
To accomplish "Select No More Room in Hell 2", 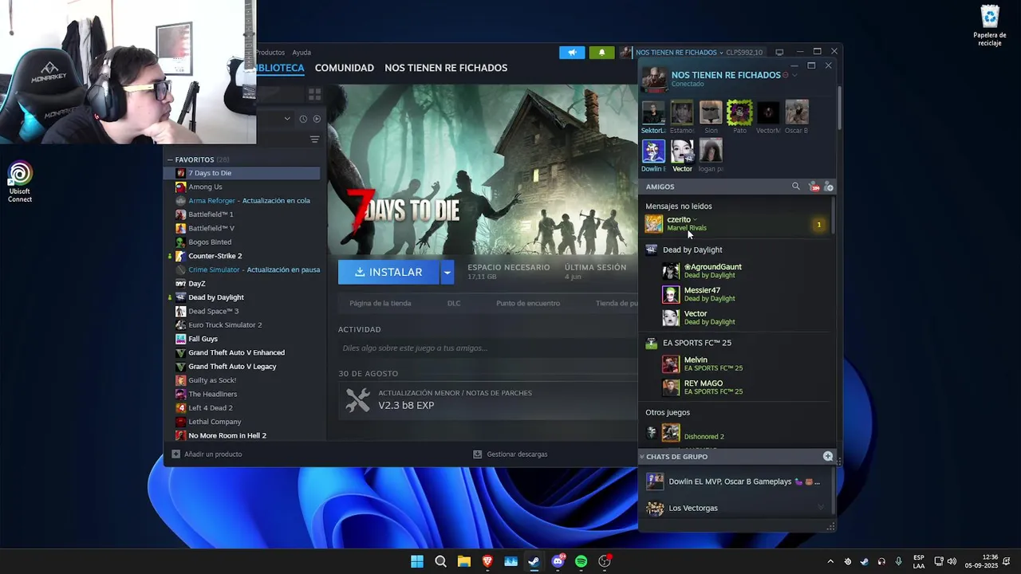I will click(x=227, y=435).
